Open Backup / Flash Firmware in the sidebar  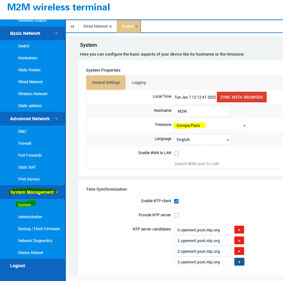click(x=39, y=229)
